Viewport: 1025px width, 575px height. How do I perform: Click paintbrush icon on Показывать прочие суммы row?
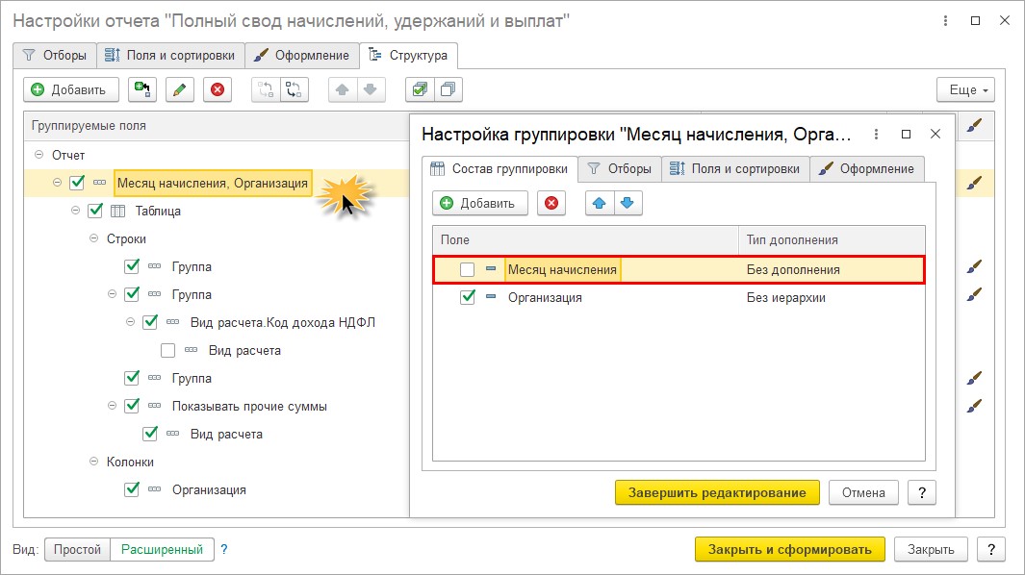tap(974, 407)
